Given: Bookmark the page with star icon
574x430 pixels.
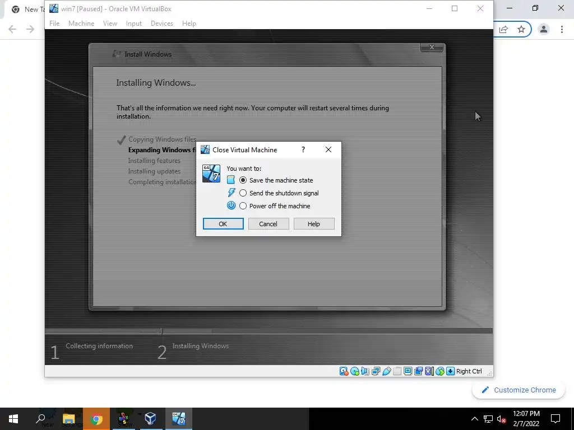Looking at the screenshot, I should (521, 29).
